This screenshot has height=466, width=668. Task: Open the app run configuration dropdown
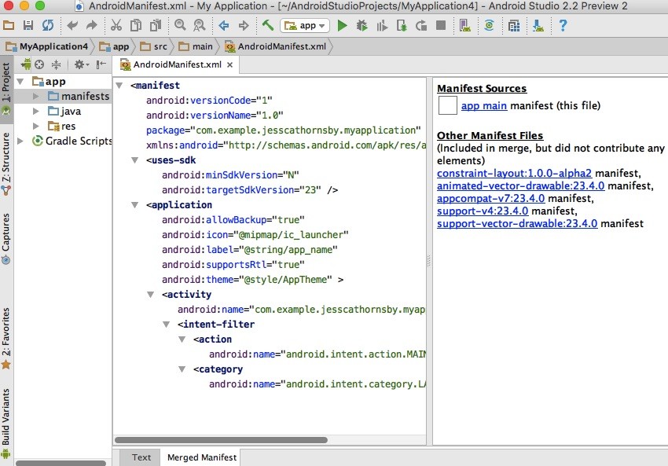pos(305,26)
